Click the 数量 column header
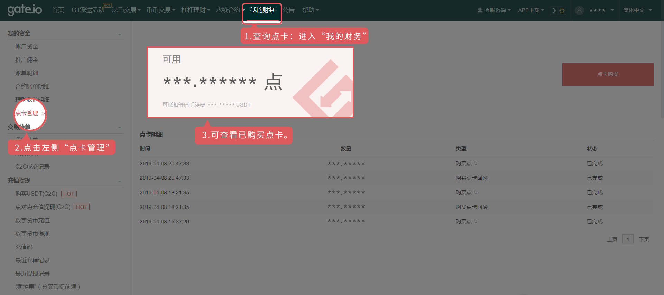664x295 pixels. pos(346,148)
